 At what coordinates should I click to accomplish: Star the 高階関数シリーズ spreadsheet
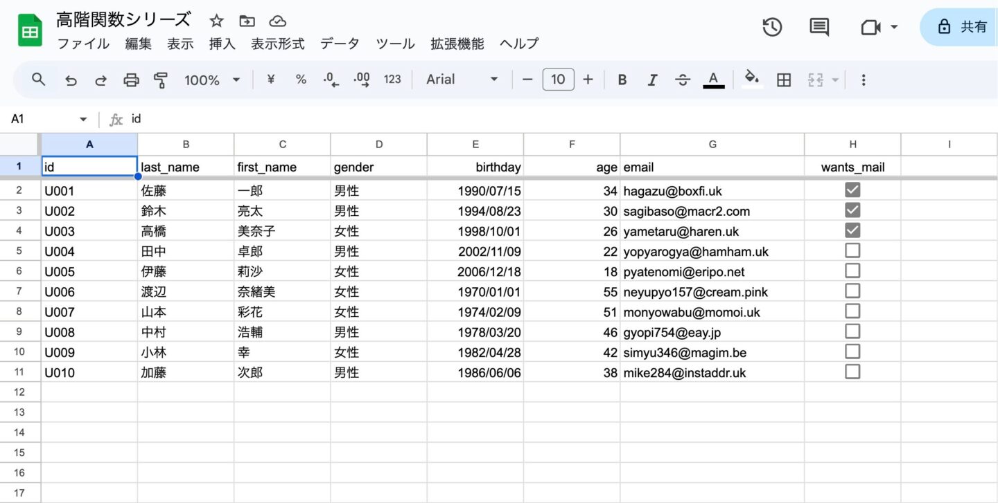click(x=216, y=20)
